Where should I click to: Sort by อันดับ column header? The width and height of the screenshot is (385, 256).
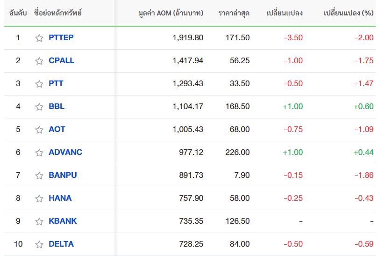click(x=18, y=13)
